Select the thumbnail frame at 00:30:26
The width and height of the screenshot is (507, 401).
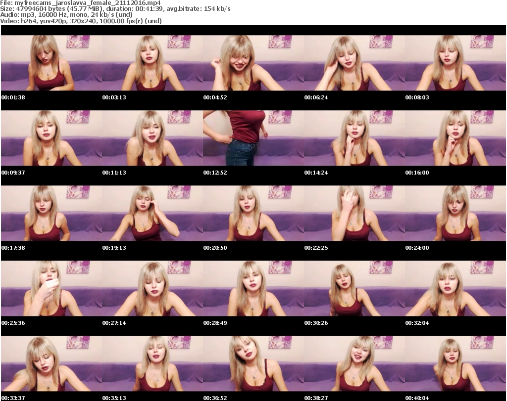pos(355,289)
